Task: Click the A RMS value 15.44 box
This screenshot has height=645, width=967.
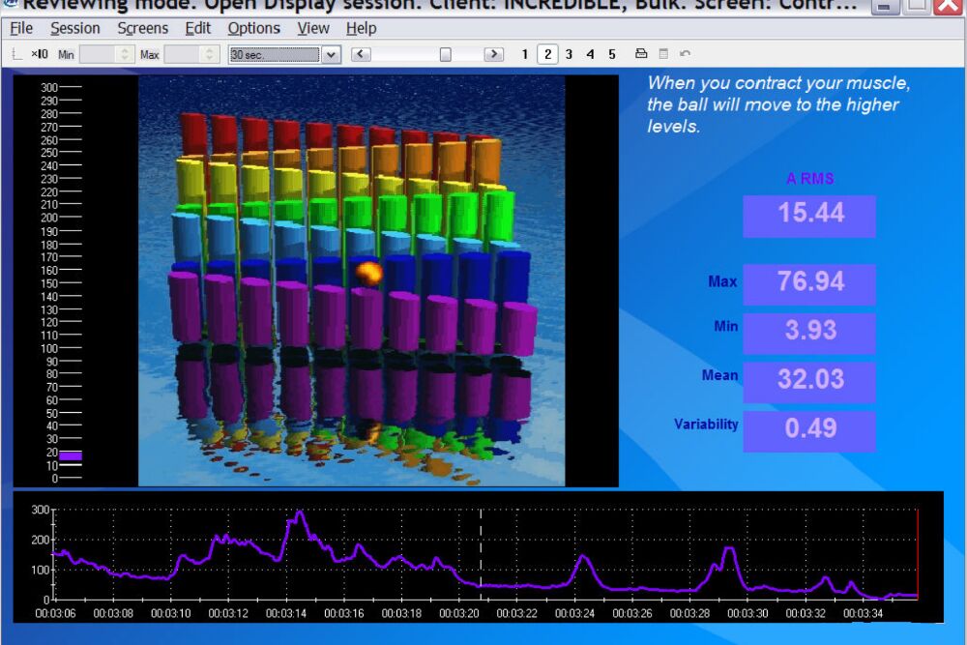Action: (x=809, y=215)
